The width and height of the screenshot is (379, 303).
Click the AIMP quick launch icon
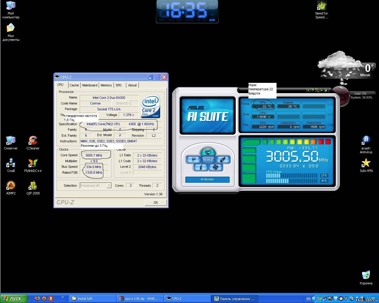coord(44,299)
